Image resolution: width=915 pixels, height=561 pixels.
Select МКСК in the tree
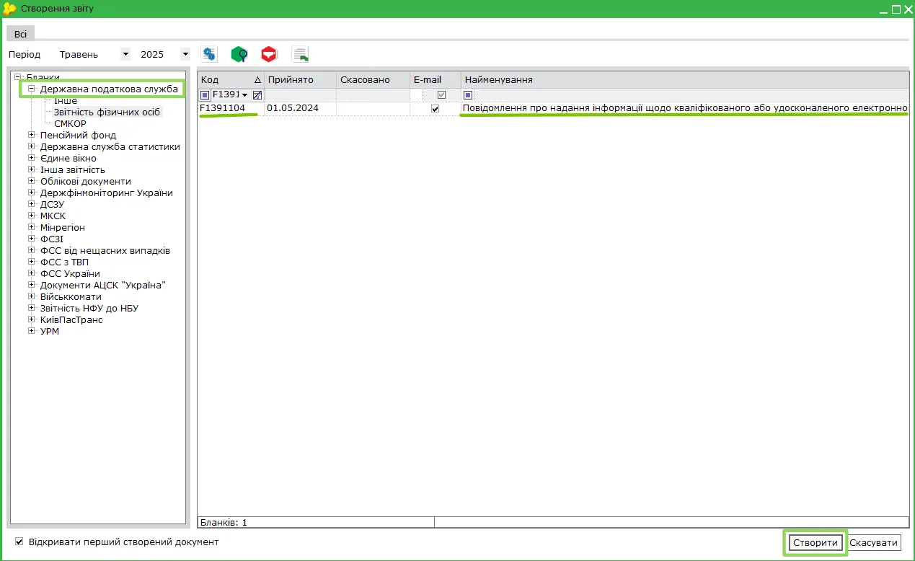tap(53, 216)
